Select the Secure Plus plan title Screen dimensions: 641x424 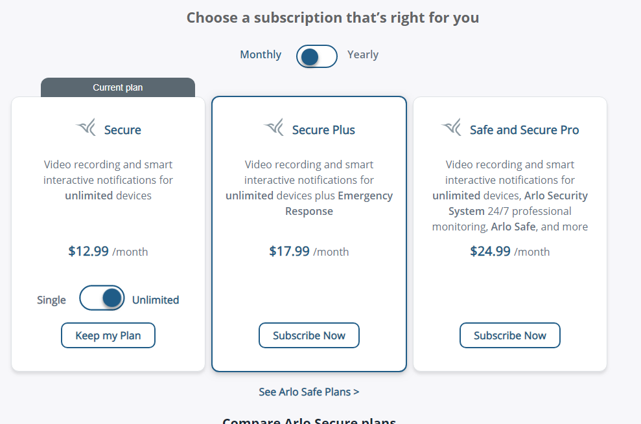323,130
